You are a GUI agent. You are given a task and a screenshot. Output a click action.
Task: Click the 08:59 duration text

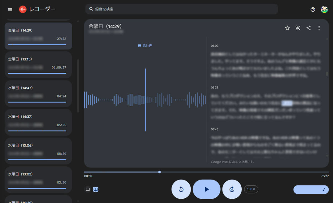click(62, 154)
